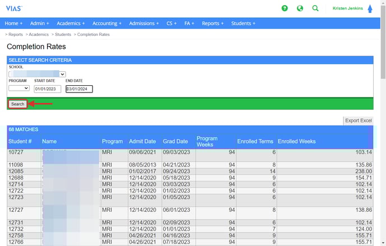Image resolution: width=386 pixels, height=246 pixels.
Task: Expand the Program dropdown
Action: coord(19,88)
